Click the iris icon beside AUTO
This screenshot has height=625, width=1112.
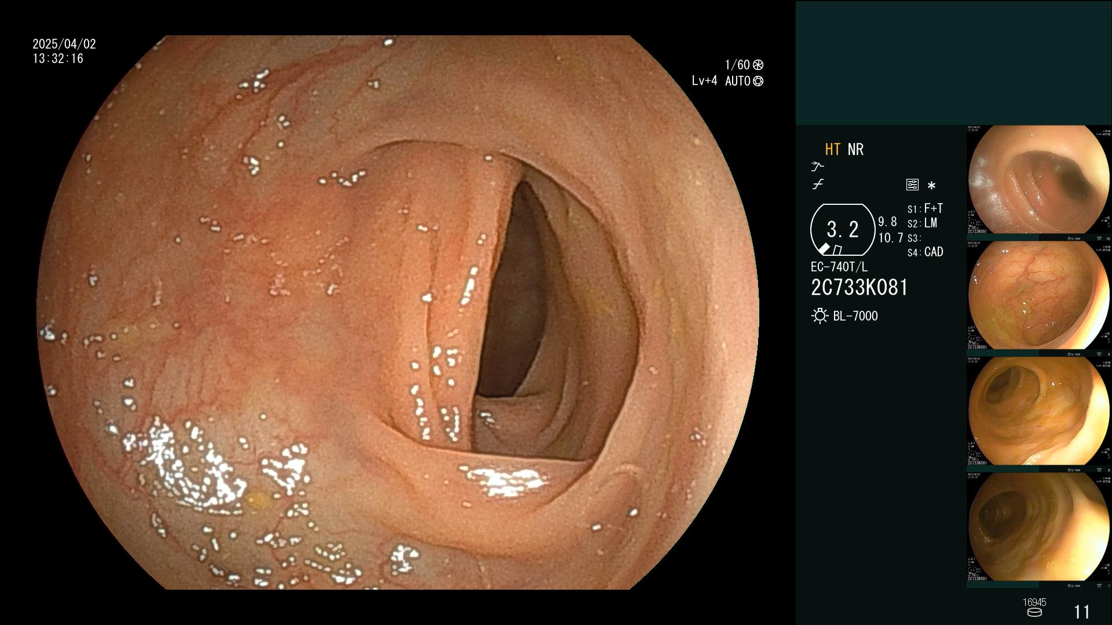click(758, 81)
